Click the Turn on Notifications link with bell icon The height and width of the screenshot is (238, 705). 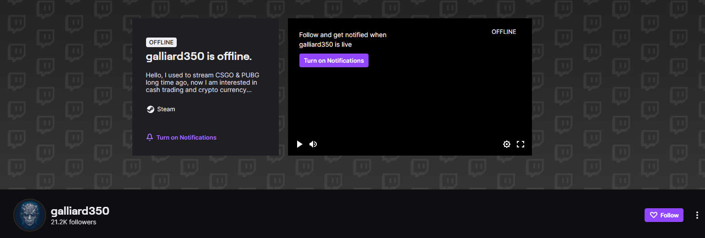tap(181, 137)
